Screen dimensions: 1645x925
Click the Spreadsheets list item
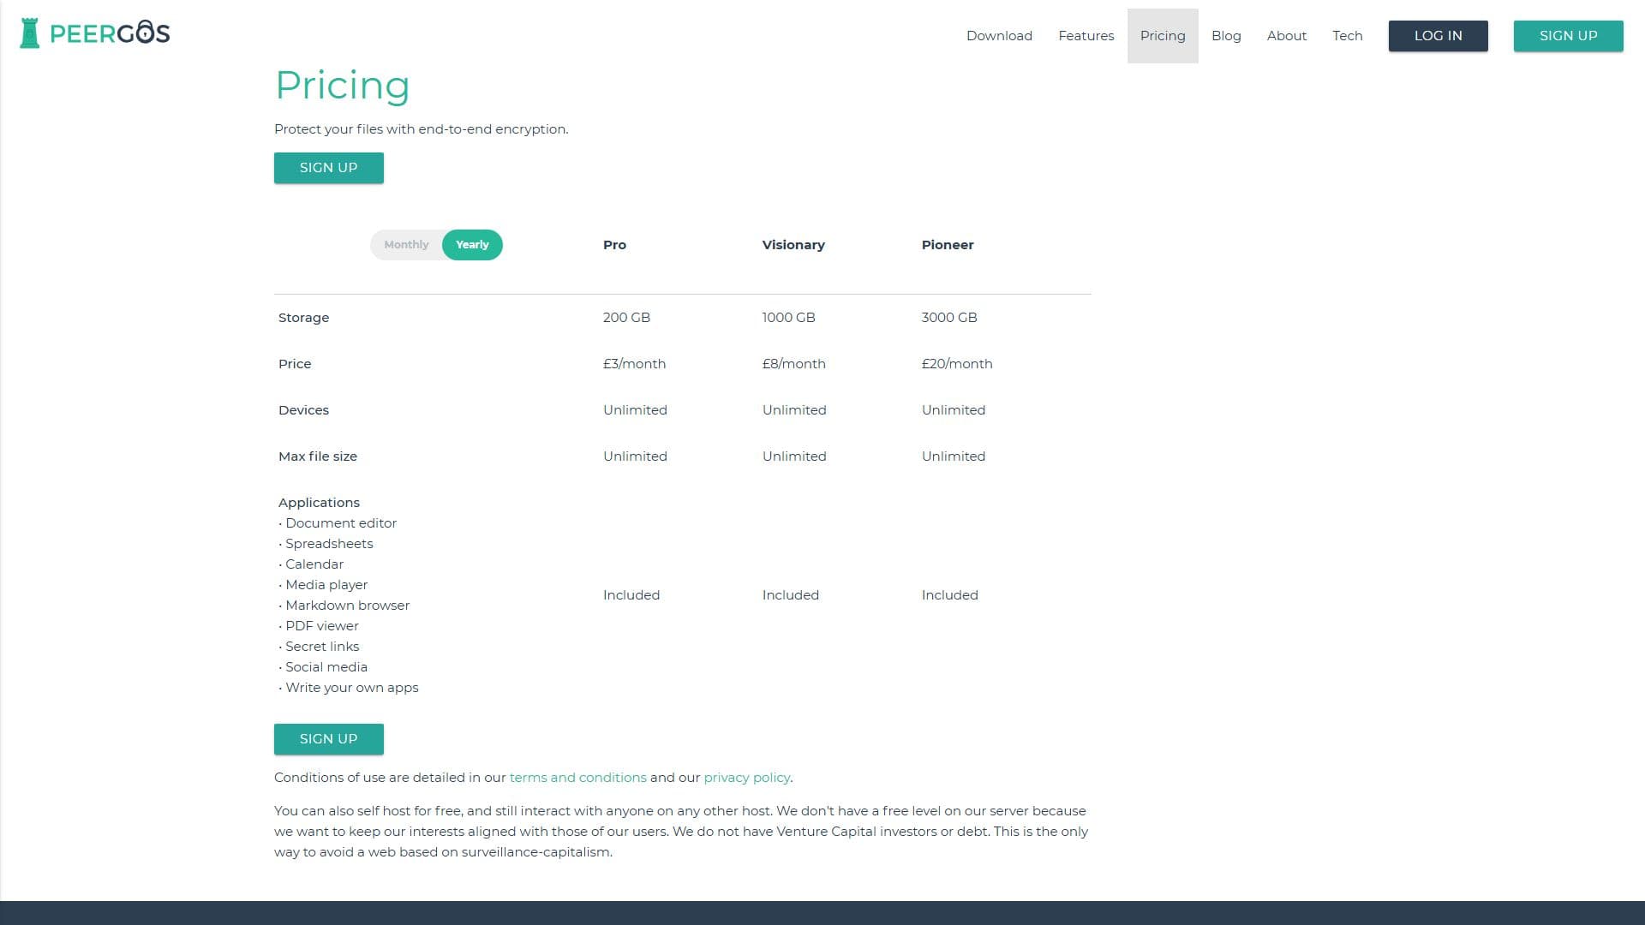coord(326,544)
